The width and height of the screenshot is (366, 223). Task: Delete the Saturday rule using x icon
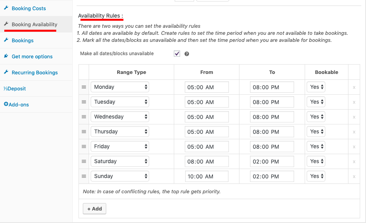(x=354, y=162)
